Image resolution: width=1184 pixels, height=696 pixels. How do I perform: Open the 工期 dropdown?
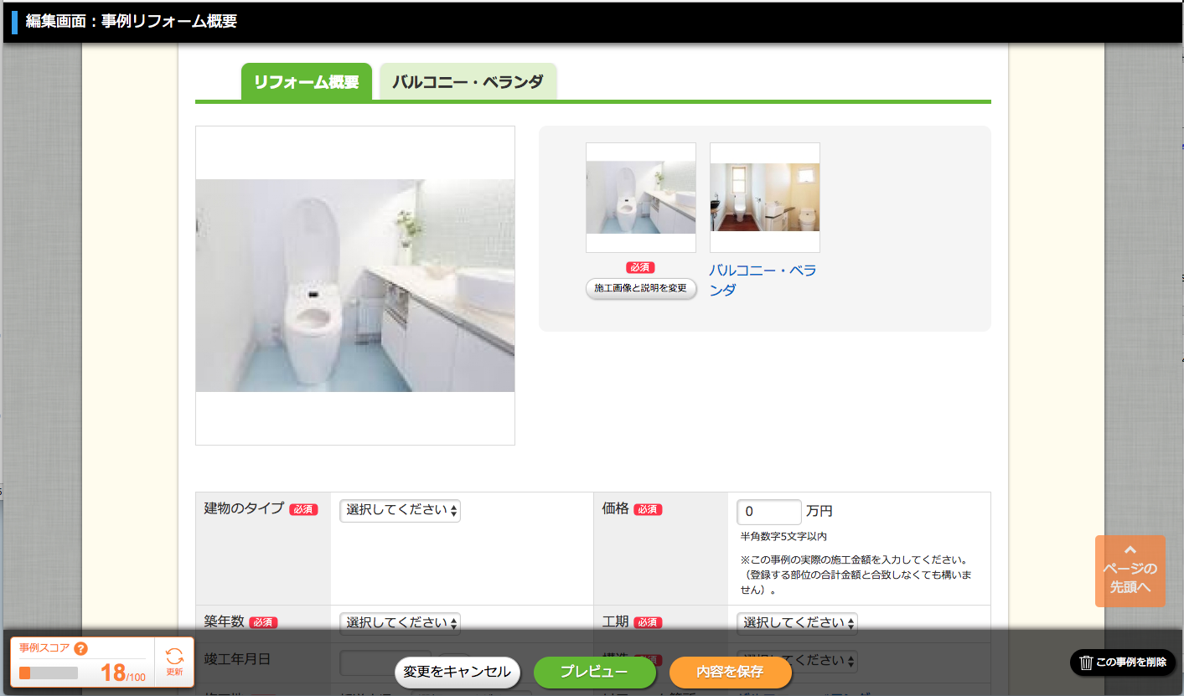click(x=797, y=622)
